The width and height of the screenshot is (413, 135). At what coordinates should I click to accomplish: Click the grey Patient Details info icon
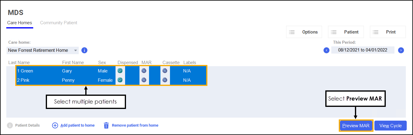[10, 125]
